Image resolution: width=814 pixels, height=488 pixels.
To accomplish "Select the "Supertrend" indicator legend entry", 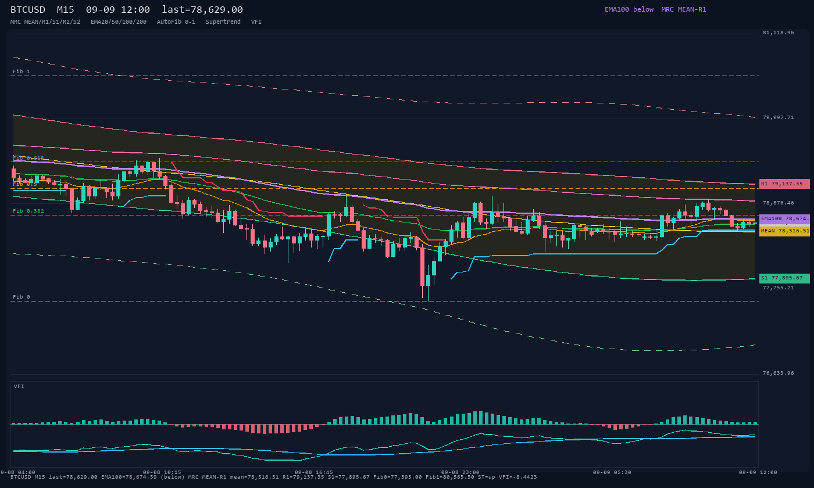I will tap(223, 22).
